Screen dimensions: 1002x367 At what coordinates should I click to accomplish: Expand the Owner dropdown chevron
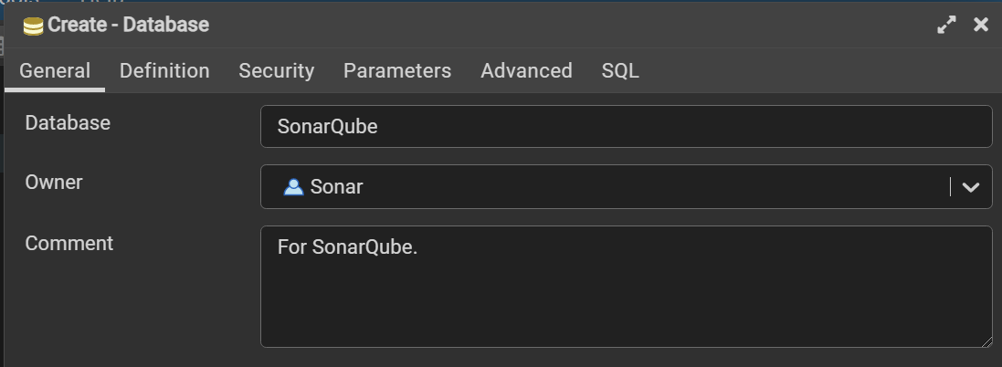click(971, 187)
